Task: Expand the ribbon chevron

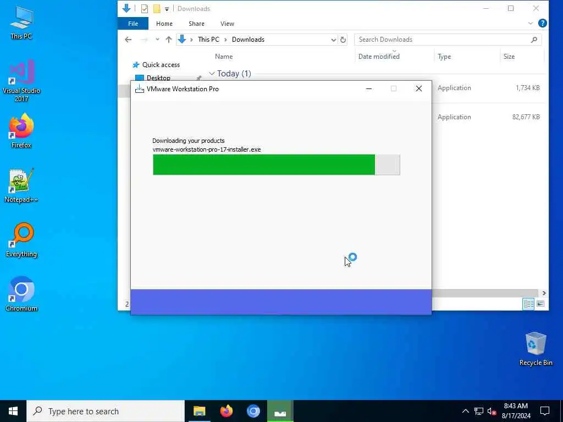Action: click(x=531, y=23)
